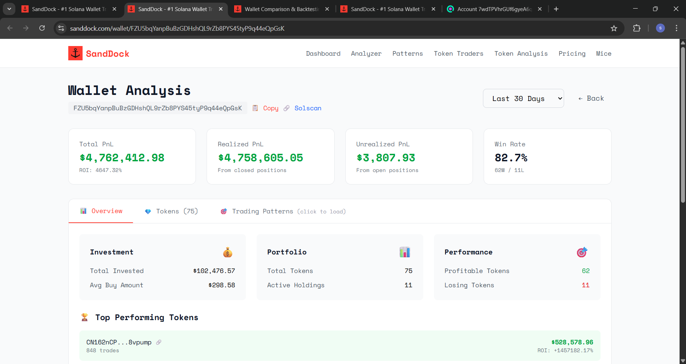Open the browser extensions puzzle icon
This screenshot has height=364, width=686.
click(637, 28)
